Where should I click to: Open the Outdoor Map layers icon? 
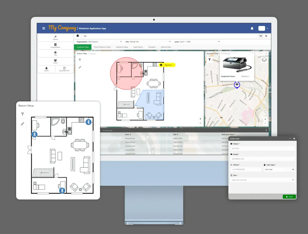[x=264, y=60]
